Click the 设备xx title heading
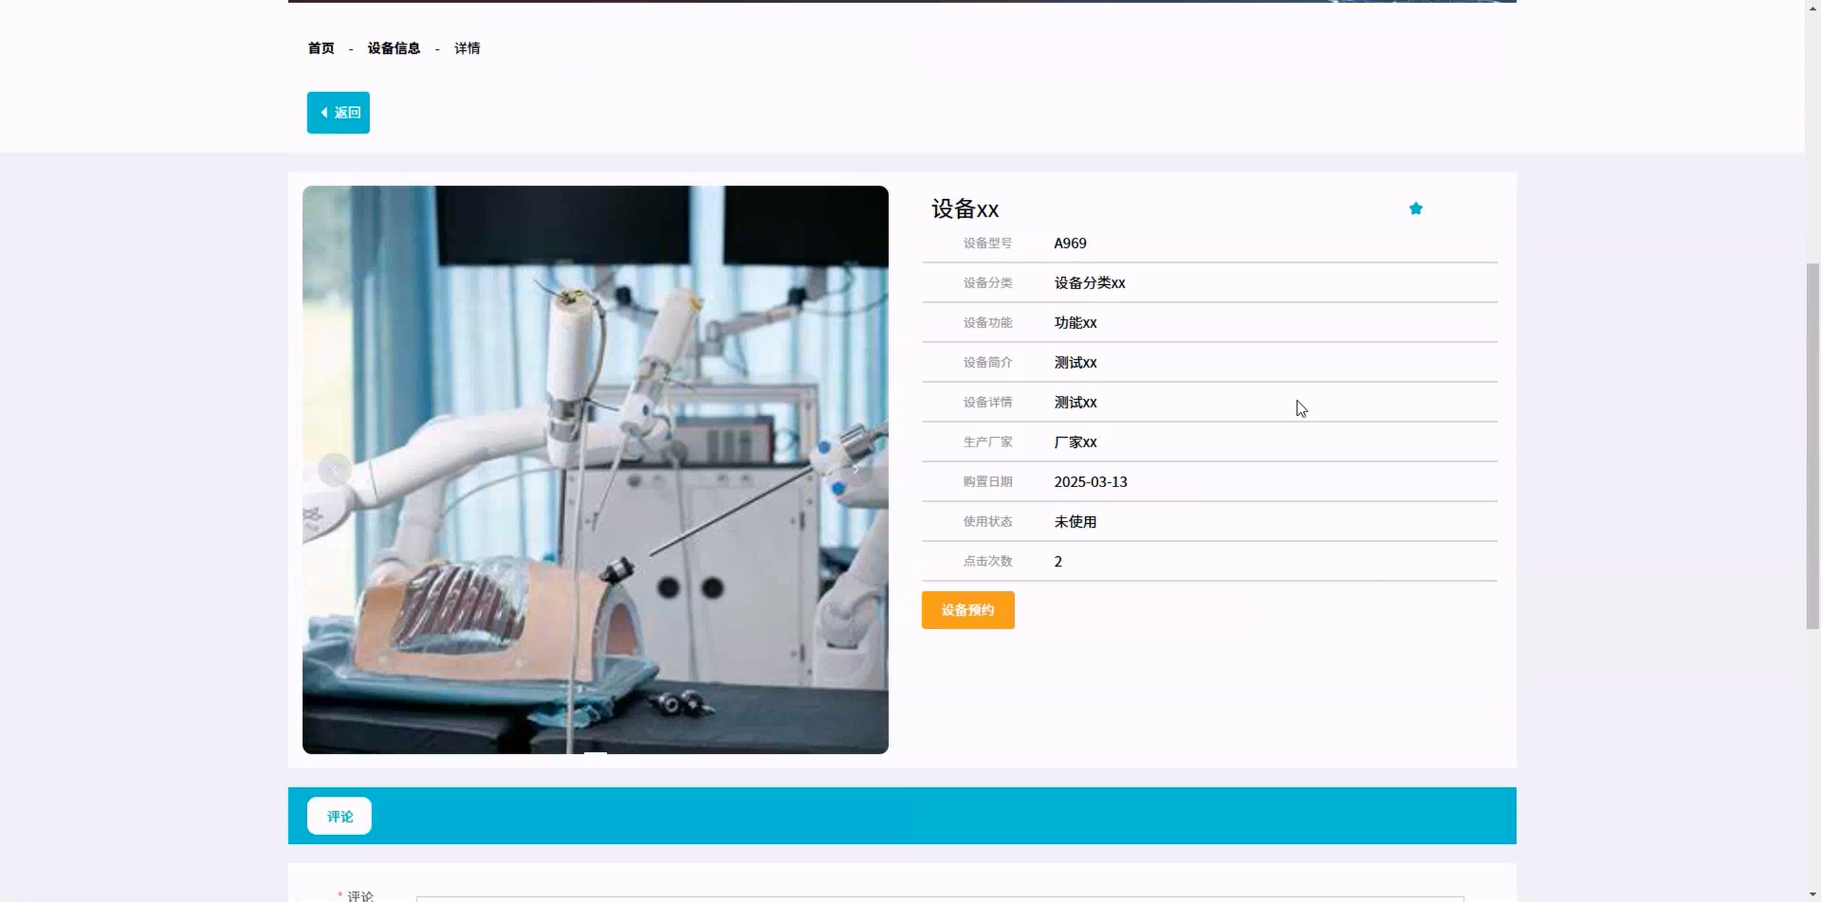 tap(964, 209)
